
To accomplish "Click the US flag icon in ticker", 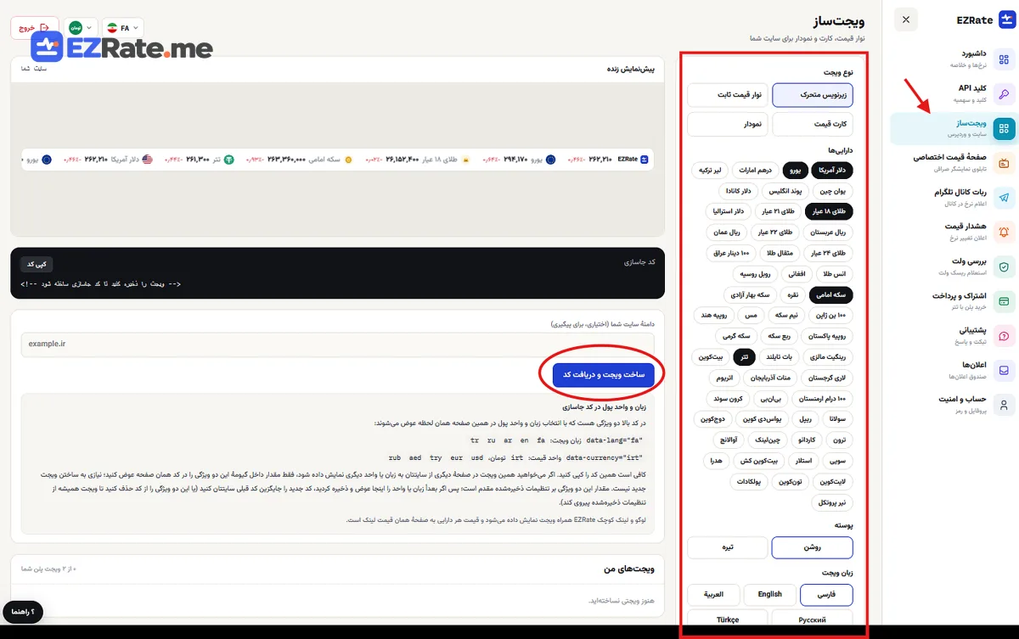I will (x=147, y=160).
